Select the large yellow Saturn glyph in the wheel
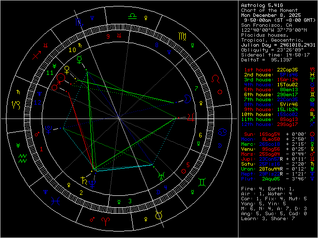318x238 pixels. coord(84,180)
